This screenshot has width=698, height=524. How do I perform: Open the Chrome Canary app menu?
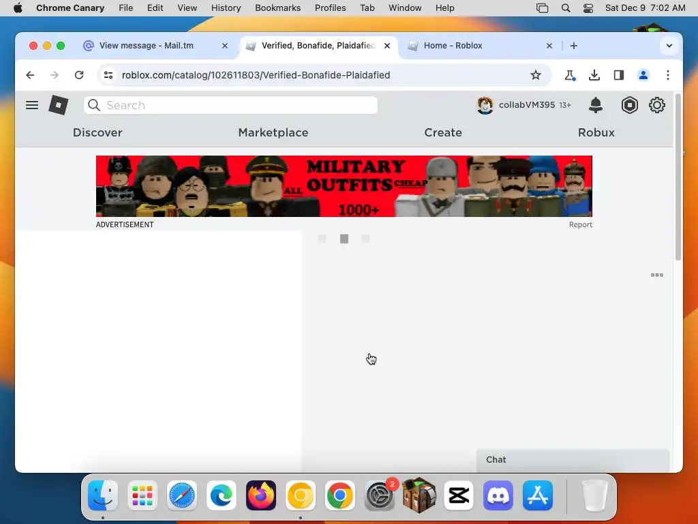coord(70,8)
